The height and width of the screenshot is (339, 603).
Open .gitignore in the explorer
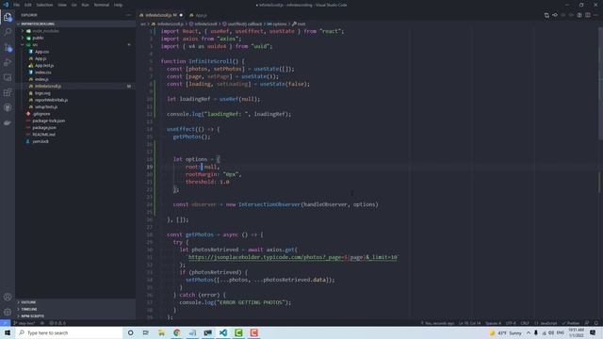pos(41,114)
